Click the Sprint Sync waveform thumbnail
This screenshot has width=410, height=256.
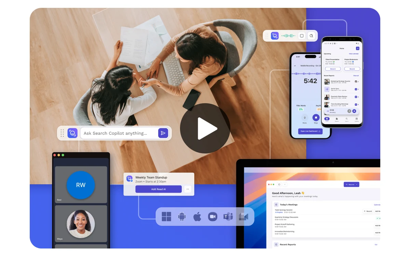(x=327, y=89)
